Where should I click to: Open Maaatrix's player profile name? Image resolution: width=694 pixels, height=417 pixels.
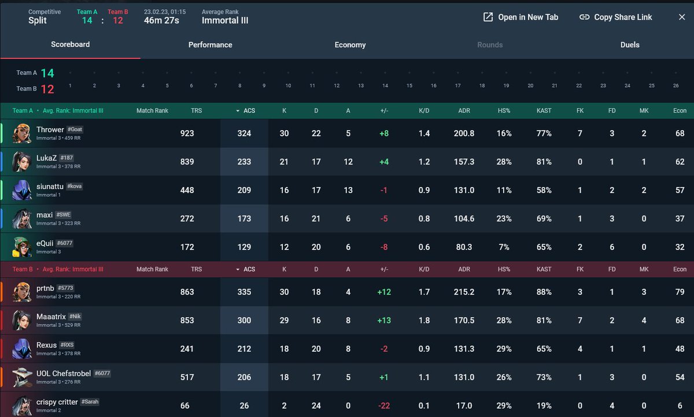[51, 317]
